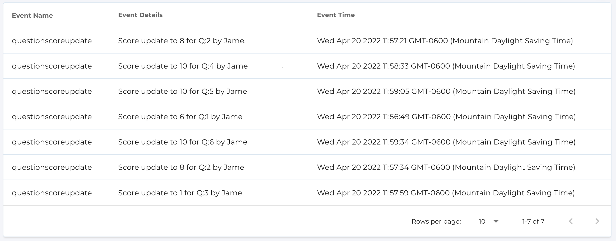Click the 11:59:05 event time cell
The width and height of the screenshot is (616, 241).
point(446,91)
